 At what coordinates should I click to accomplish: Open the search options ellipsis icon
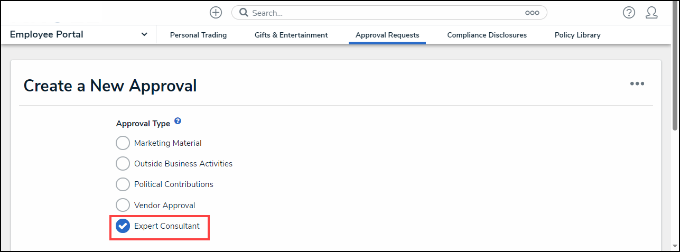click(532, 13)
